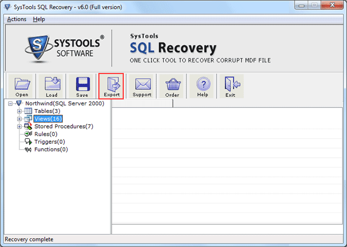Click the Functions icon in tree
This screenshot has height=247, width=347.
pyautogui.click(x=28, y=150)
